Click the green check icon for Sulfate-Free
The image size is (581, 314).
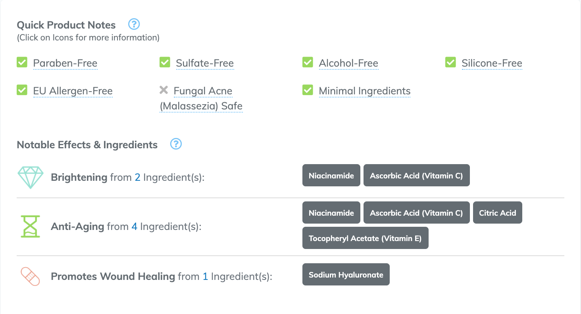tap(165, 62)
